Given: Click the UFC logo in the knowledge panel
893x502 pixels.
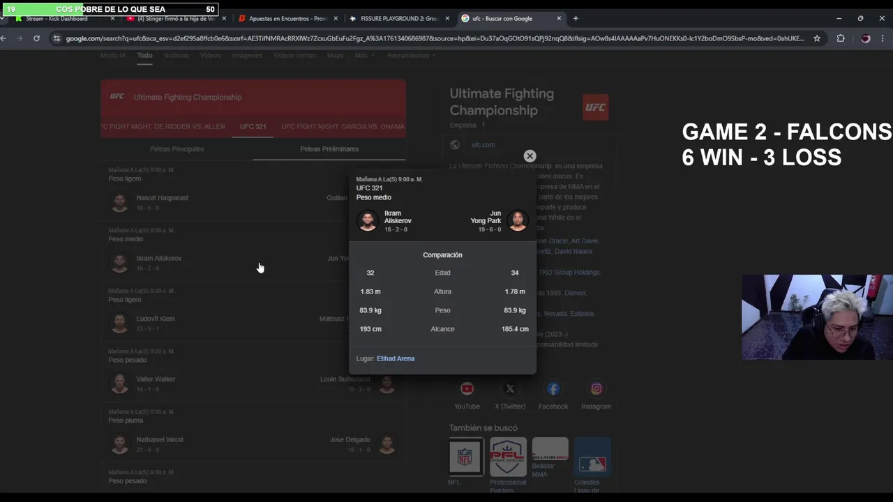Looking at the screenshot, I should [595, 107].
